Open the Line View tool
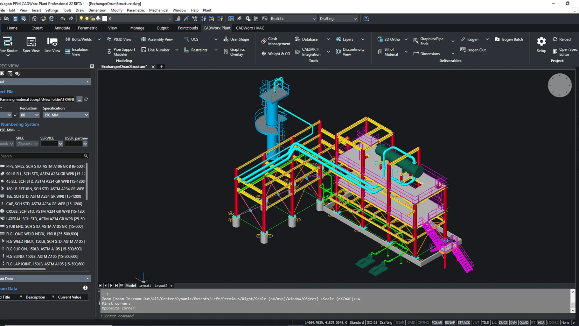 (x=52, y=45)
